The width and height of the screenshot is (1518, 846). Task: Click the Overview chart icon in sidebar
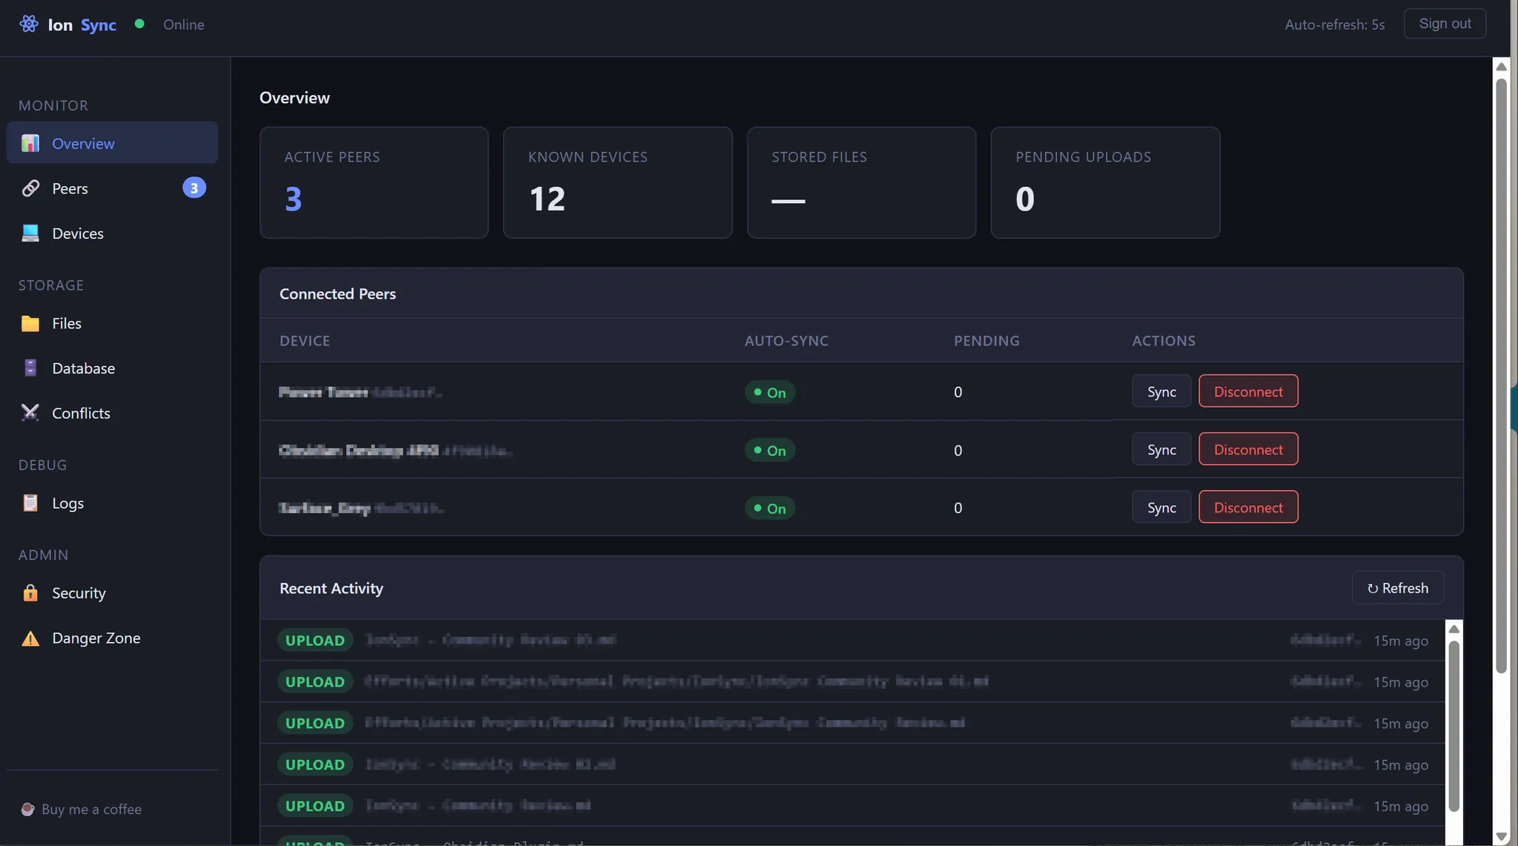click(30, 143)
